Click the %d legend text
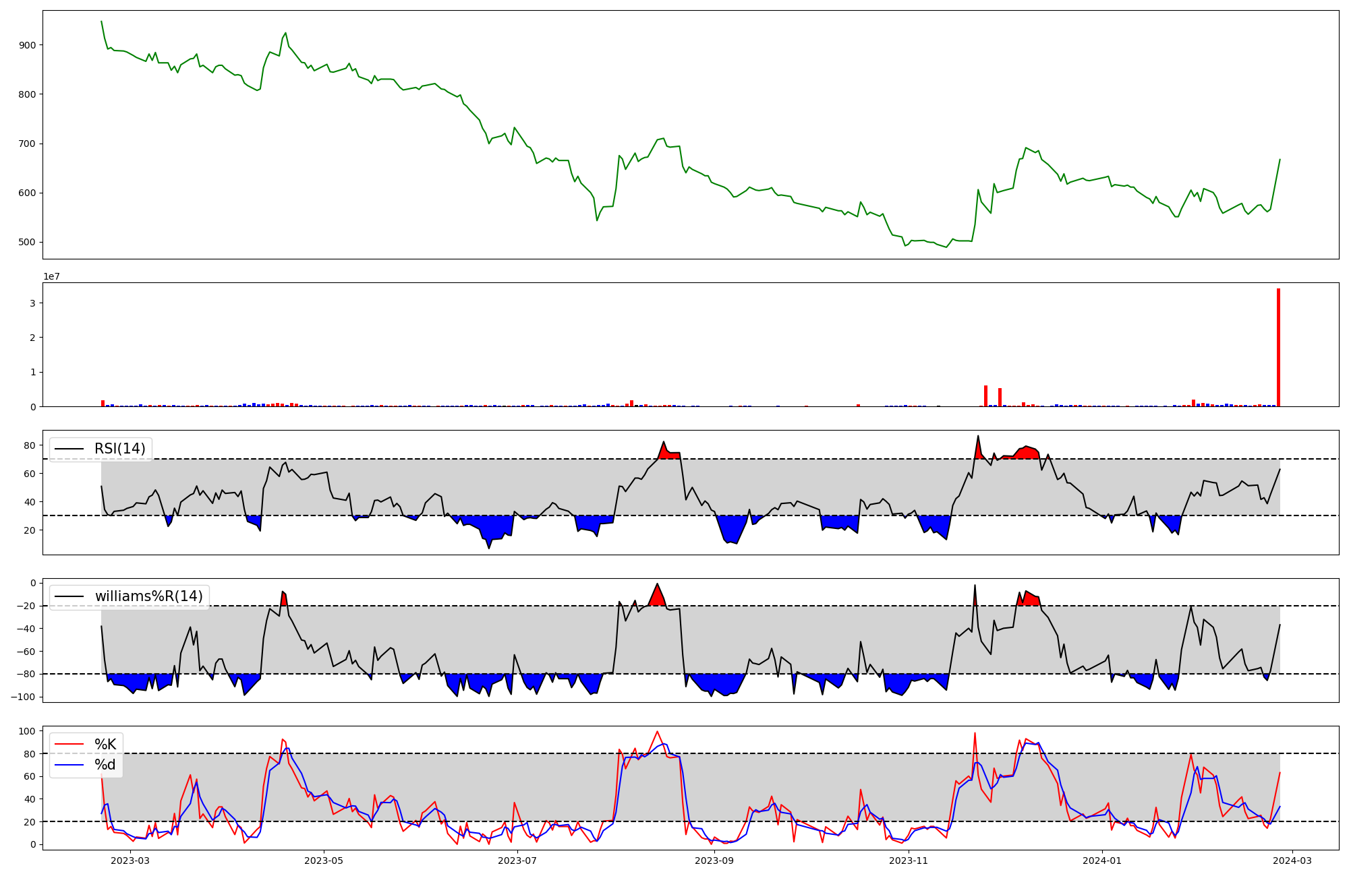 coord(105,765)
